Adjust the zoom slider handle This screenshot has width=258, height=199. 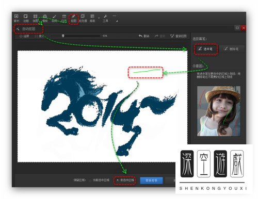[63, 36]
